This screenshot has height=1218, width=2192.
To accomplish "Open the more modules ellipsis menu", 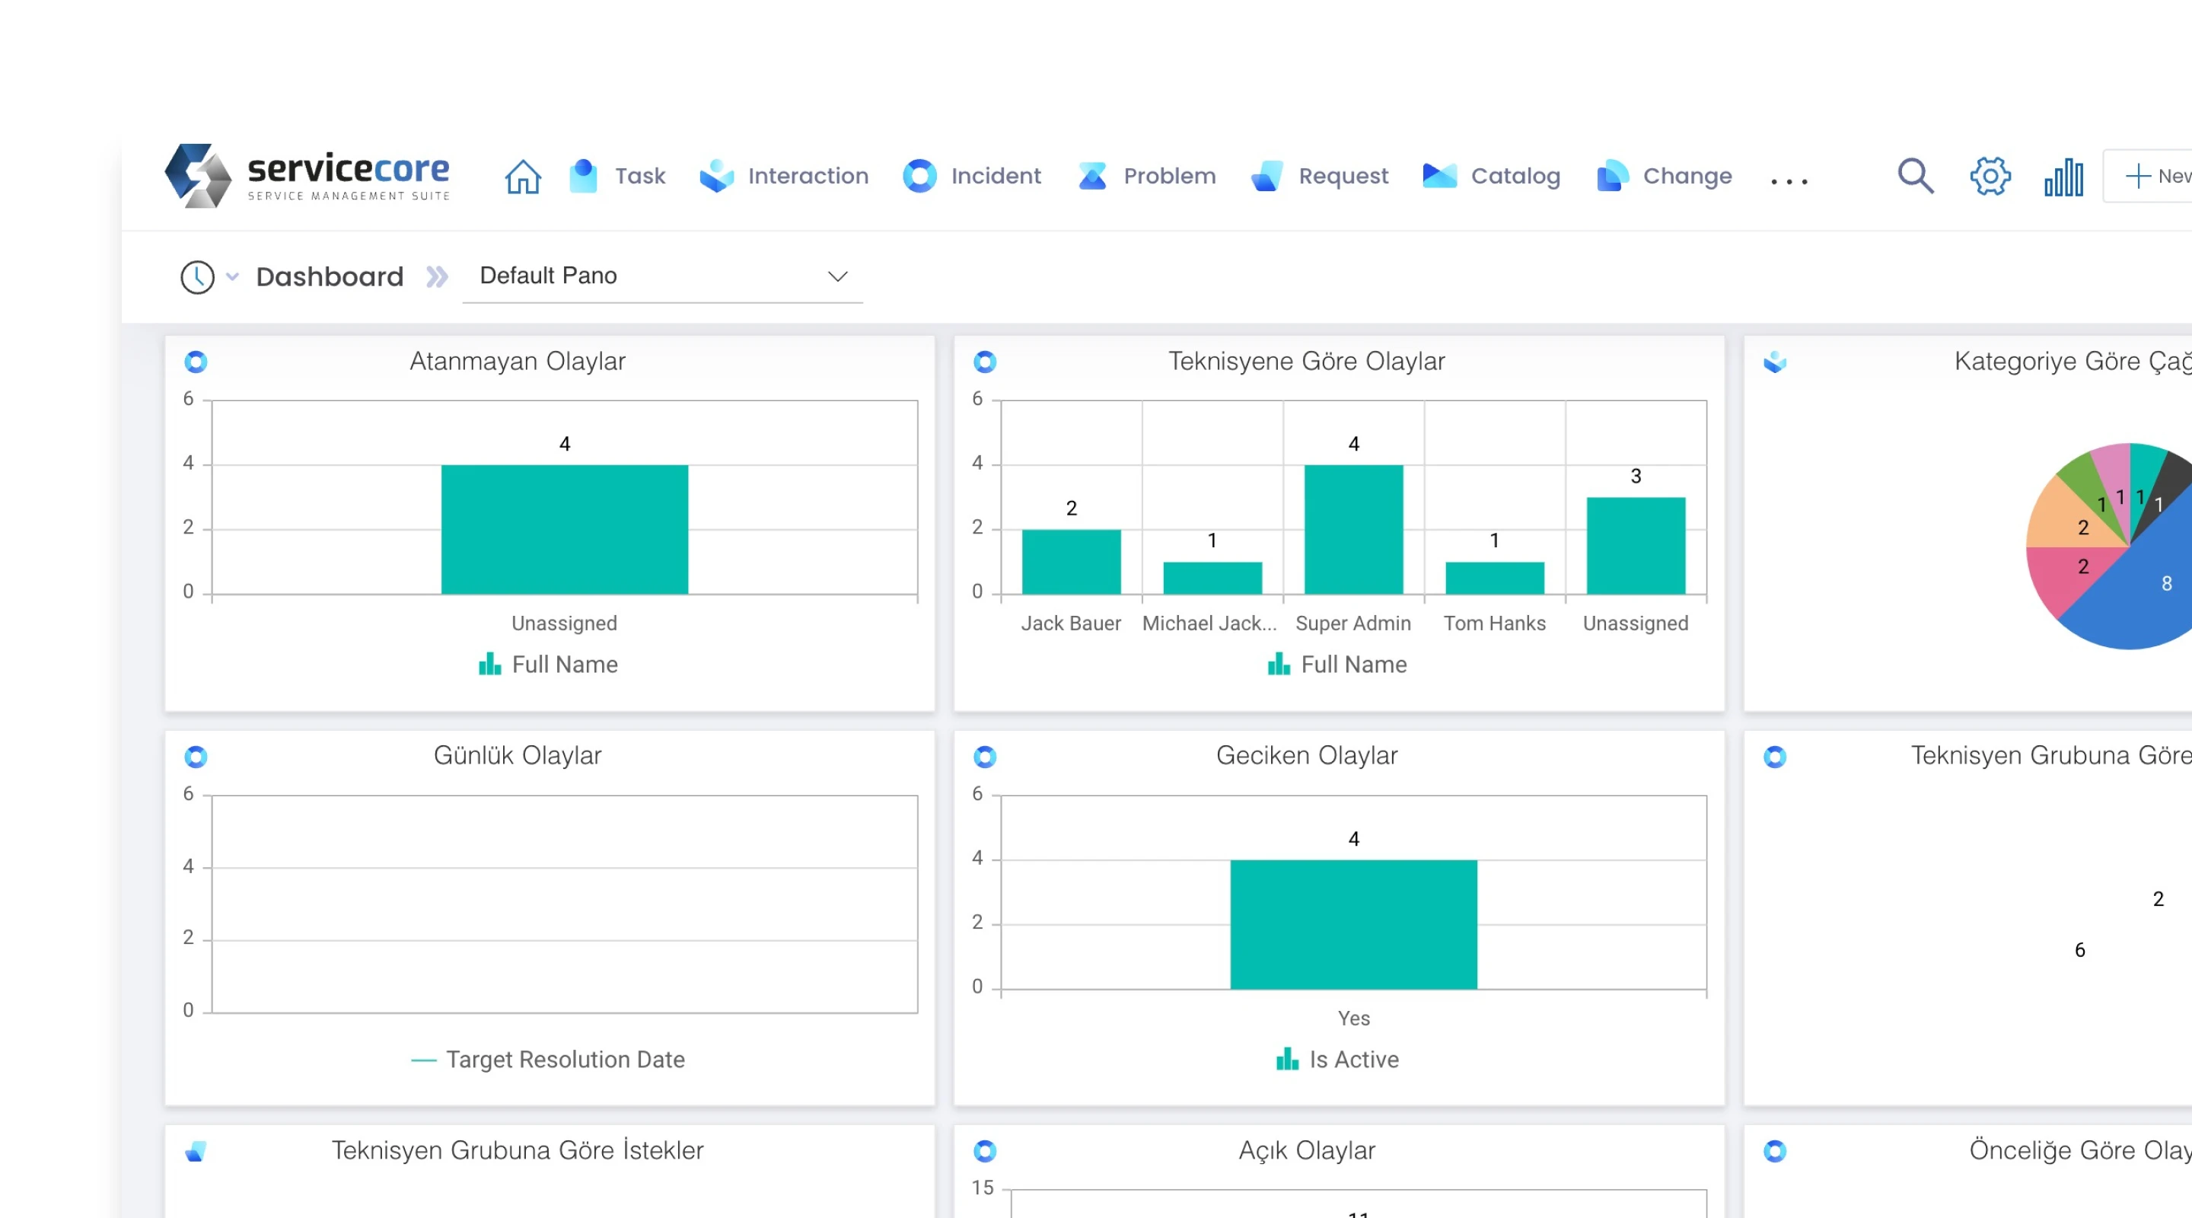I will coord(1789,180).
